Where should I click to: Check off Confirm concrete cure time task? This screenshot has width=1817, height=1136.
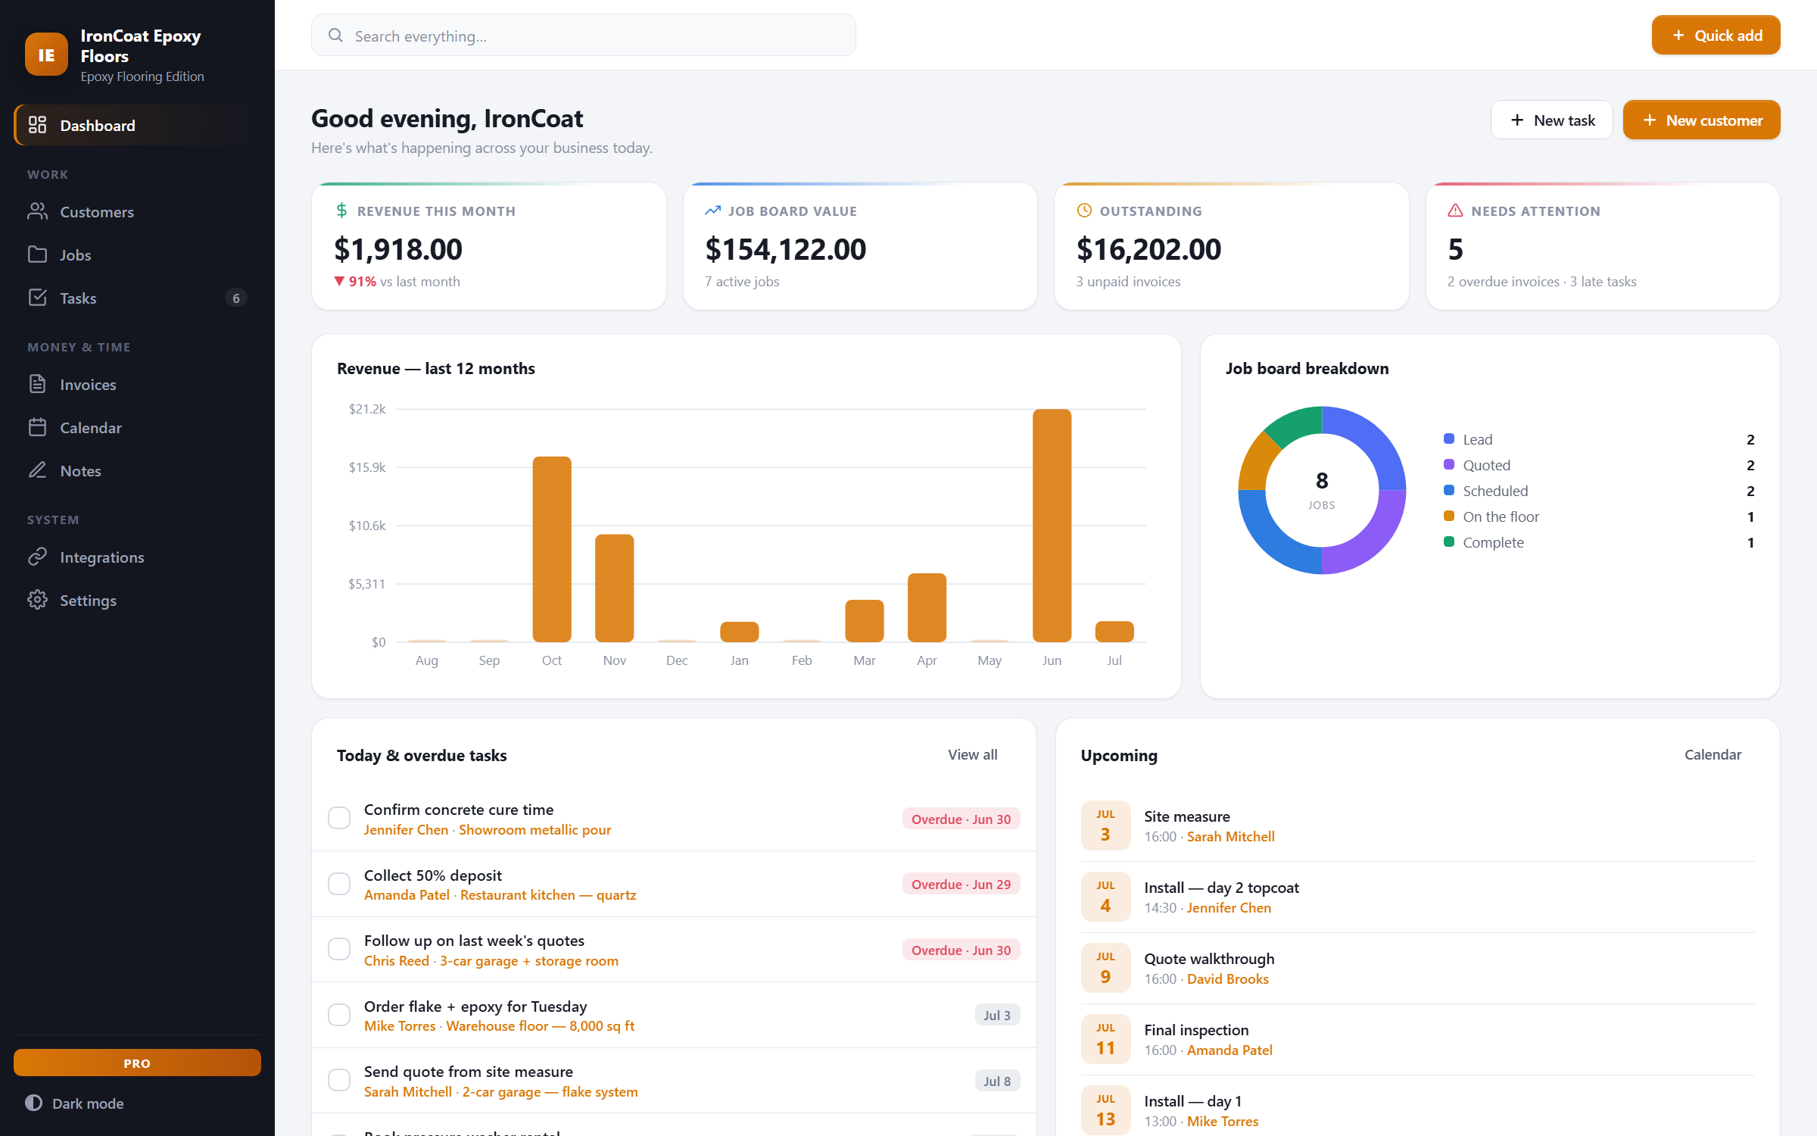(339, 818)
